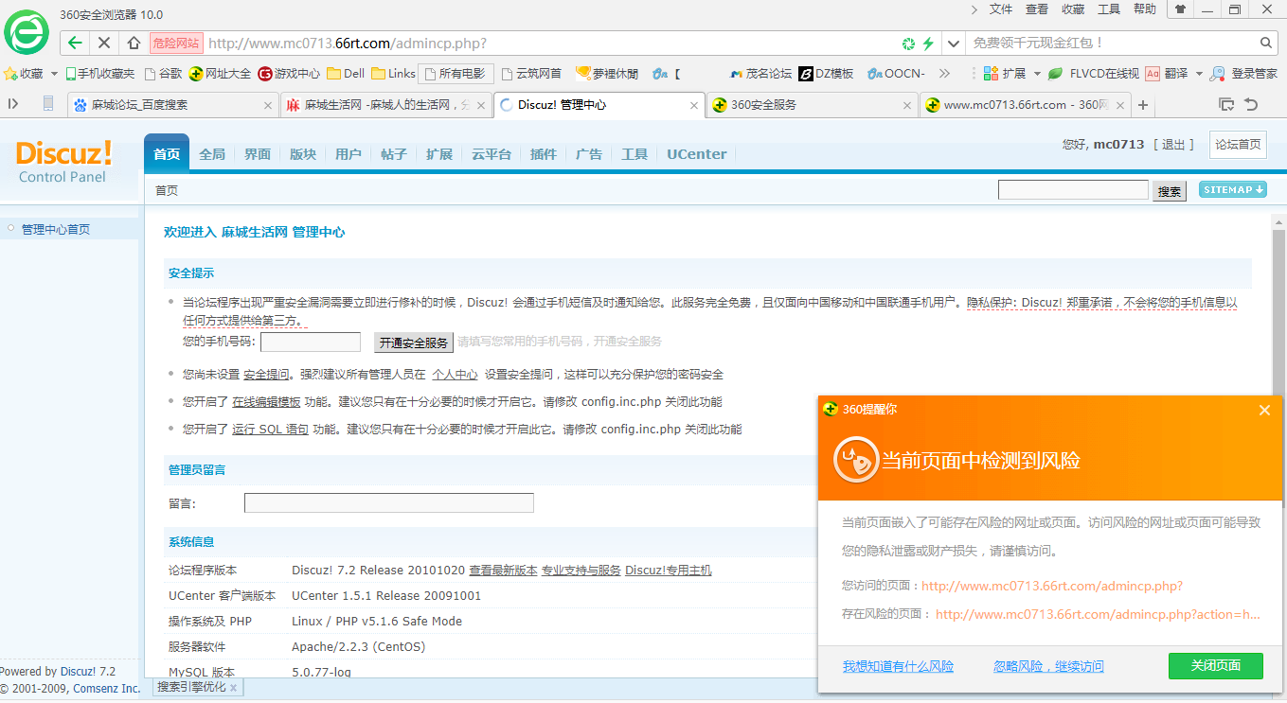This screenshot has width=1287, height=703.
Task: Click 忽略风险，继续访问 link
Action: (x=1048, y=667)
